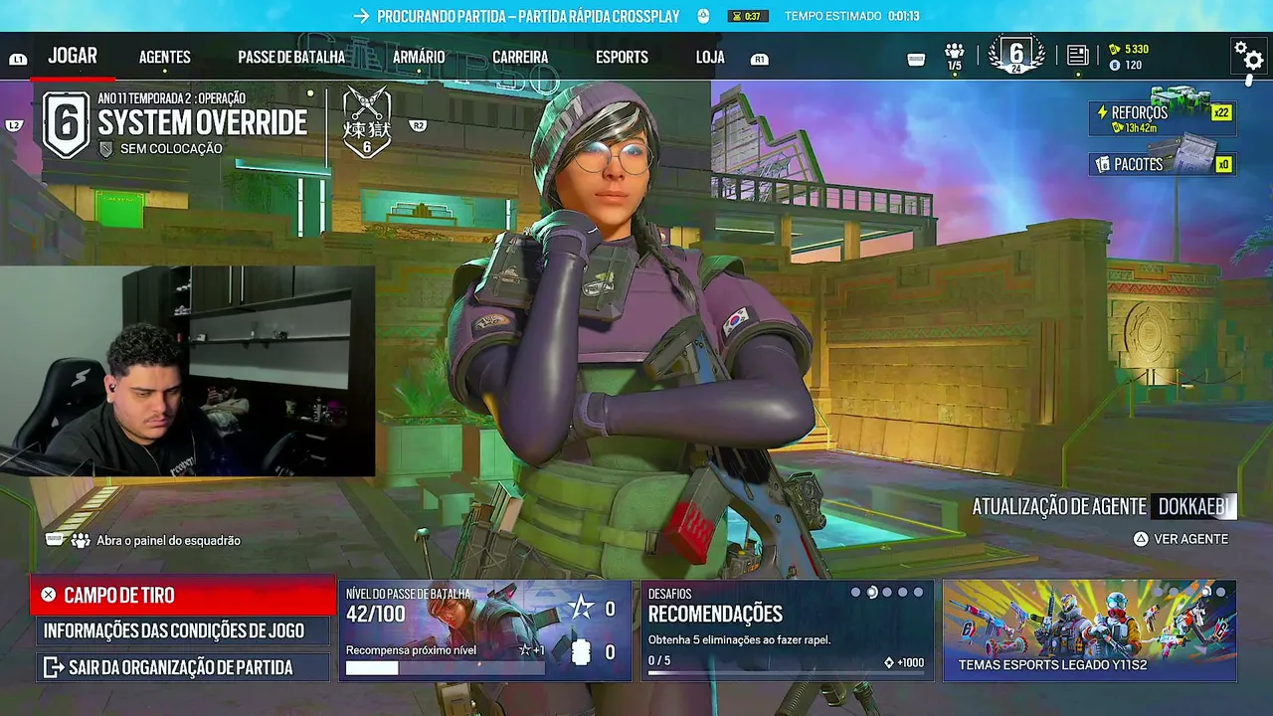1273x716 pixels.
Task: Click the exit-door icon on Sair da Organização
Action: coord(53,666)
